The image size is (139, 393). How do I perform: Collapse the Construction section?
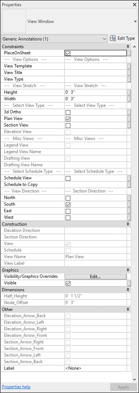[128, 224]
